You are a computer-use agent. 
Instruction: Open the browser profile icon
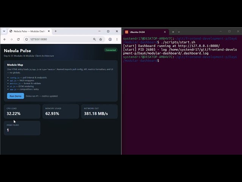[110, 39]
